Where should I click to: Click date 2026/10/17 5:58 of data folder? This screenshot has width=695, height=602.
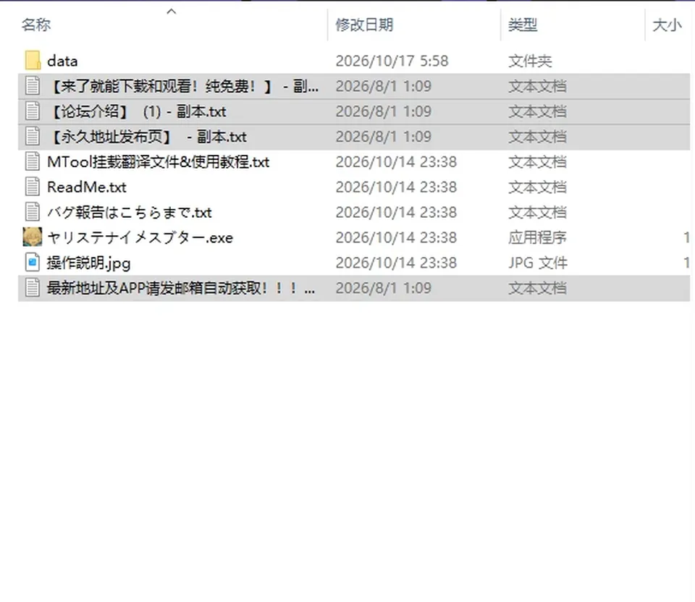click(x=392, y=61)
